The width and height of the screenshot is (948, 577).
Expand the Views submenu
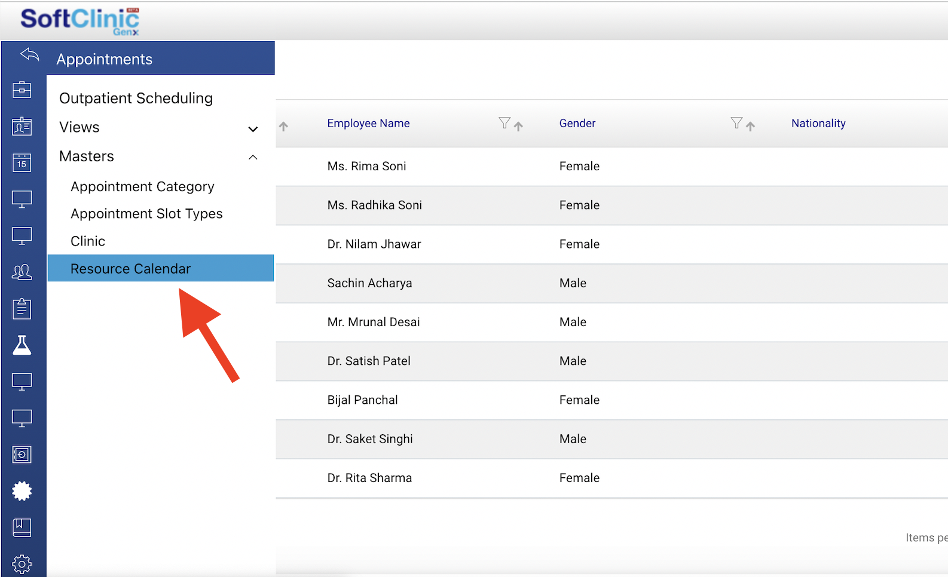tap(253, 128)
